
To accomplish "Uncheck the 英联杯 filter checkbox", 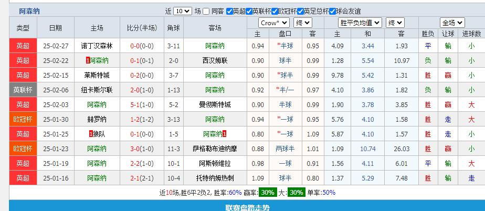I will [x=249, y=12].
